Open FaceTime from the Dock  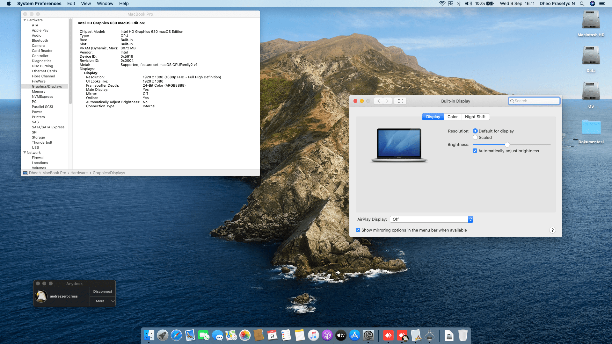[204, 335]
